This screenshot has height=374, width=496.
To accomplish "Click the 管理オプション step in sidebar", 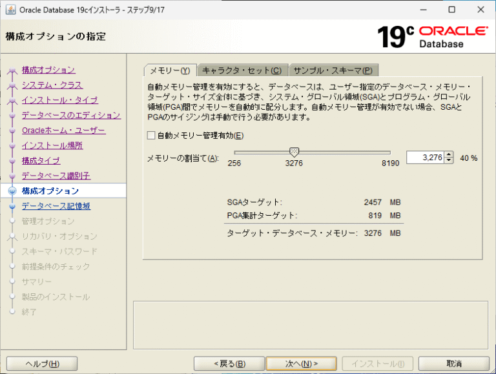I will pos(48,221).
